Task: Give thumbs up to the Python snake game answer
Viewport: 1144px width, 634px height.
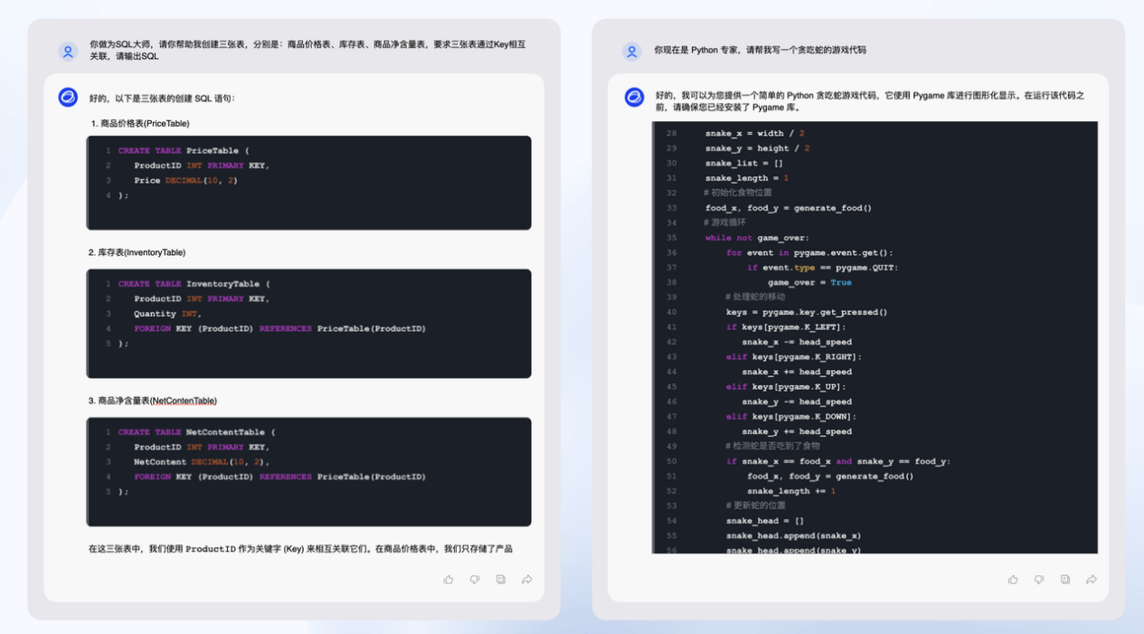Action: pos(1013,580)
